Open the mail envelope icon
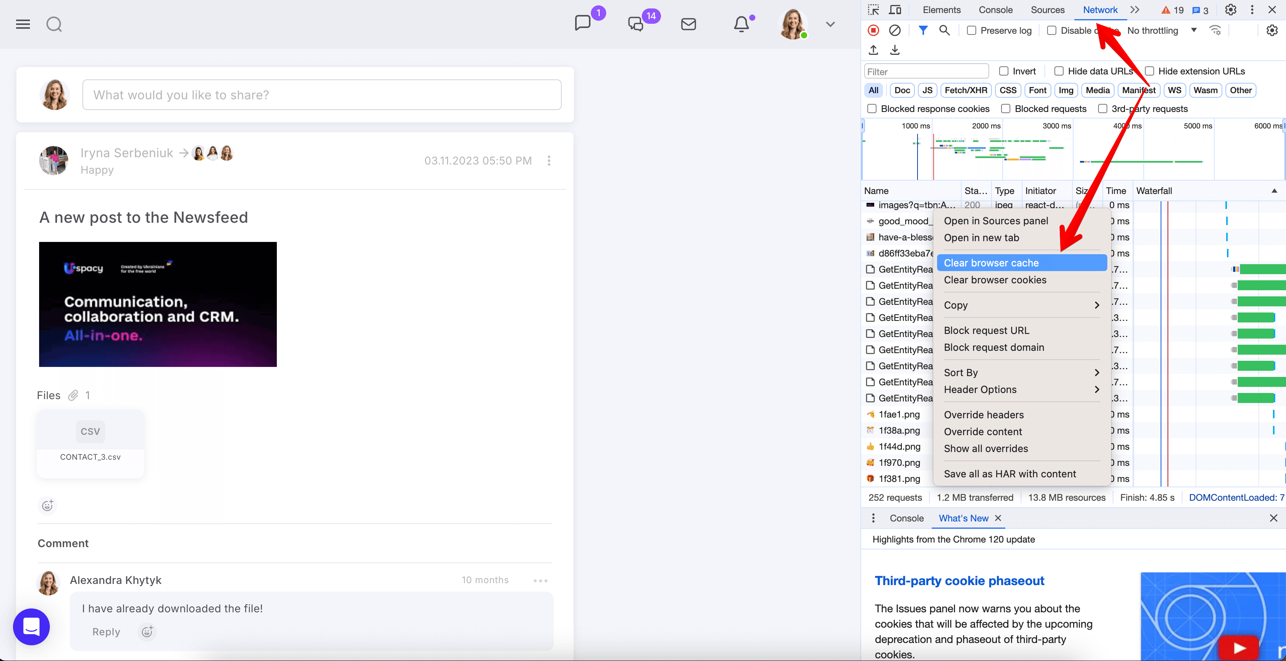Screen dimensions: 1286x661 click(688, 24)
